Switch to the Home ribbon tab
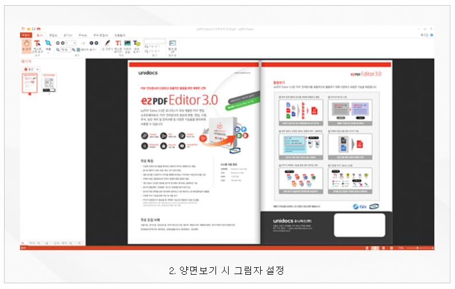This screenshot has width=455, height=289. click(x=40, y=35)
